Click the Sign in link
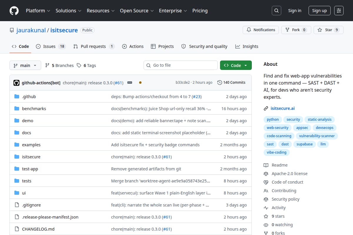 295,11
